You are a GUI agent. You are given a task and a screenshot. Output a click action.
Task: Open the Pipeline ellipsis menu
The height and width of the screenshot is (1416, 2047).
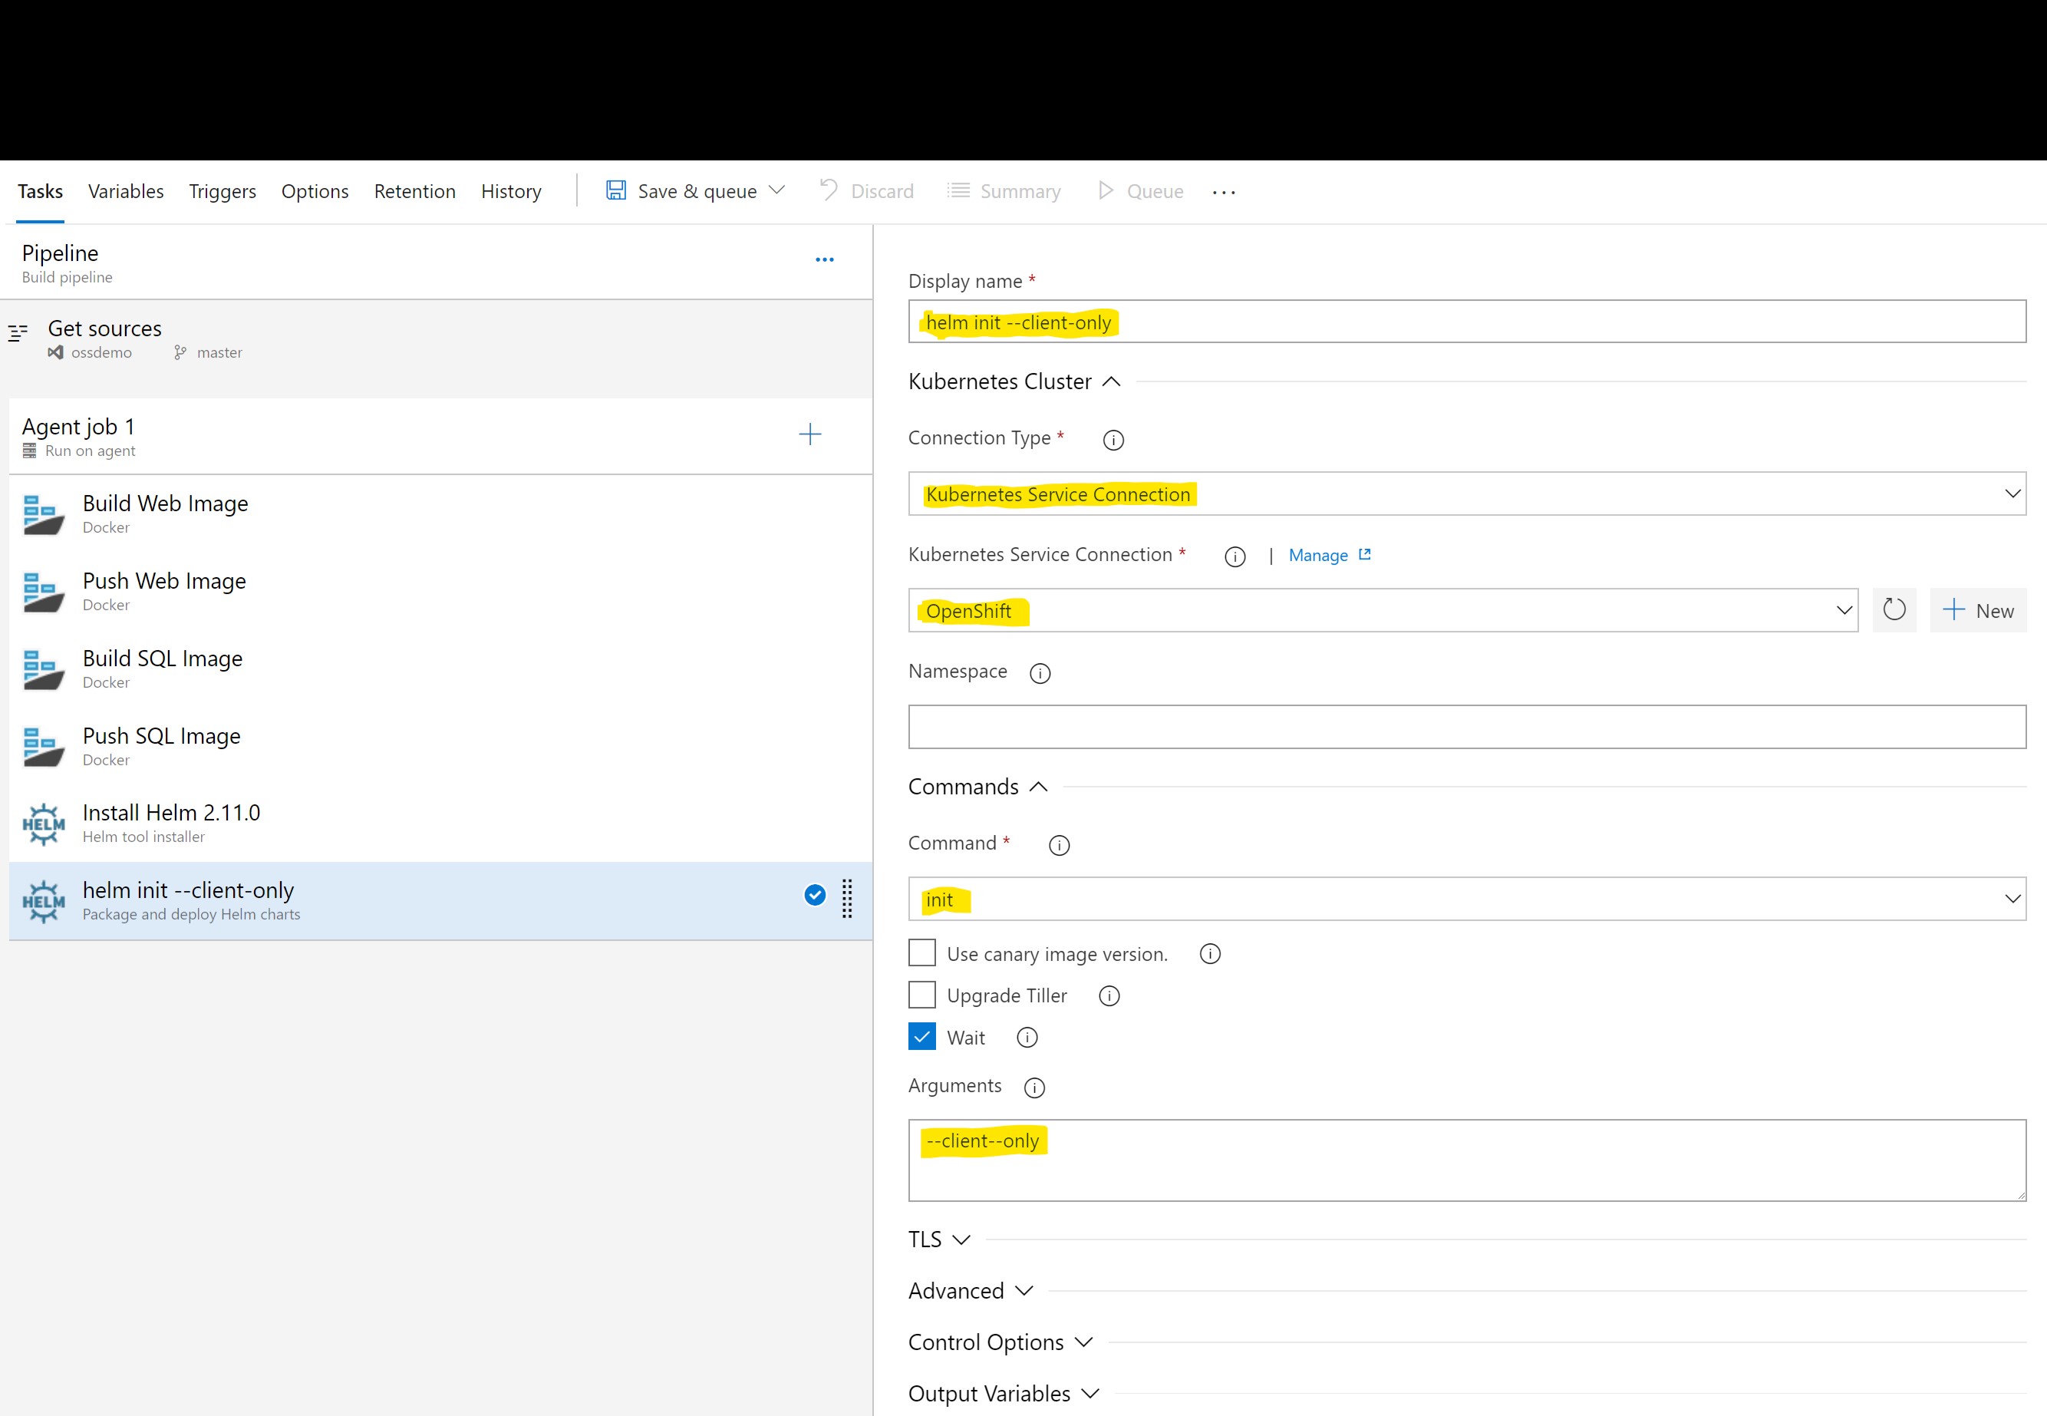pos(824,260)
